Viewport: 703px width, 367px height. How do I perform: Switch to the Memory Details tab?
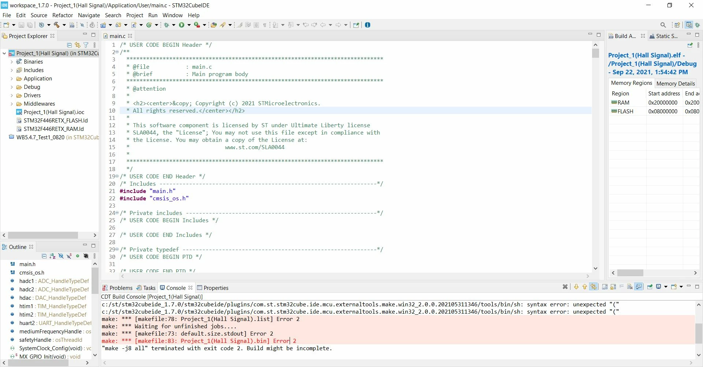(675, 83)
